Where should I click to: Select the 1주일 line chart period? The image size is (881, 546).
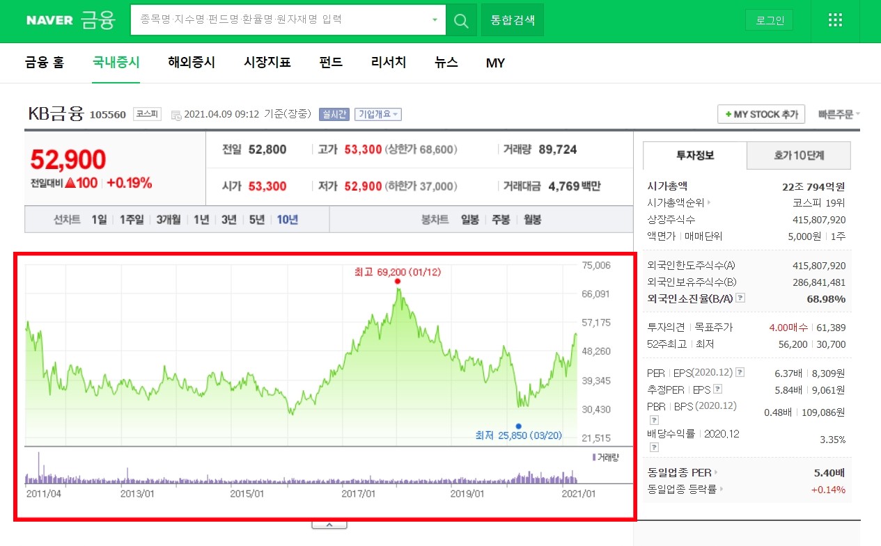(x=132, y=220)
